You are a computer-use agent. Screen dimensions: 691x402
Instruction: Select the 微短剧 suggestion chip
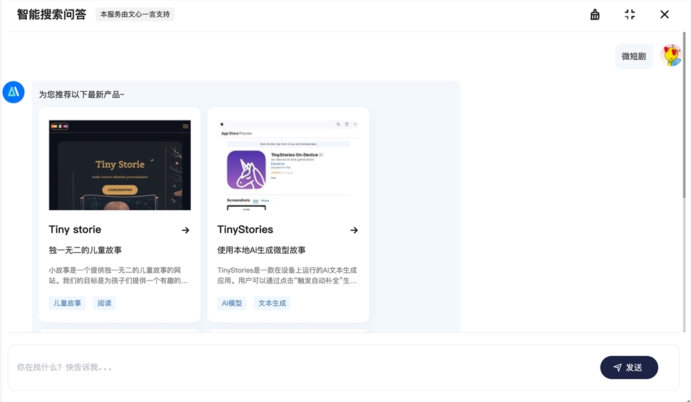634,55
